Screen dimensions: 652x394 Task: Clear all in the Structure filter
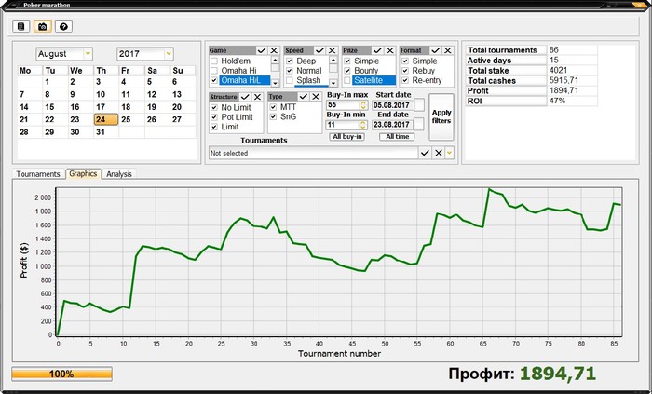click(258, 97)
